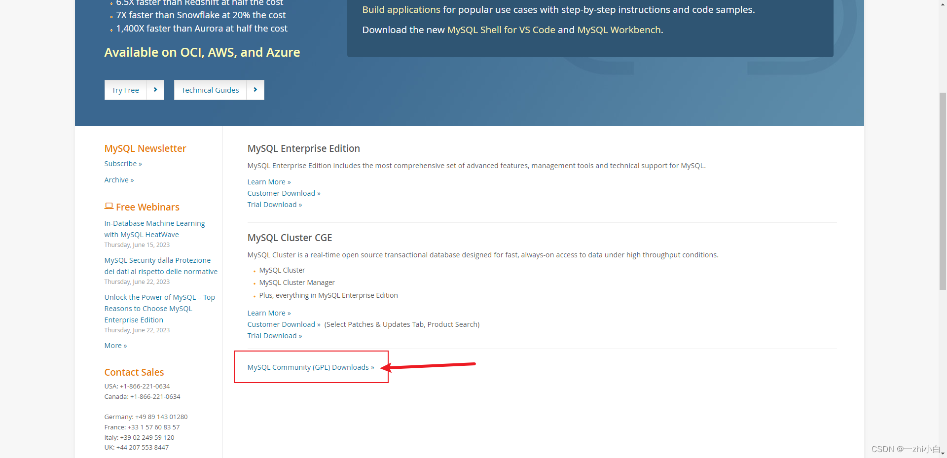
Task: Click the Germany phone number text
Action: click(x=146, y=417)
